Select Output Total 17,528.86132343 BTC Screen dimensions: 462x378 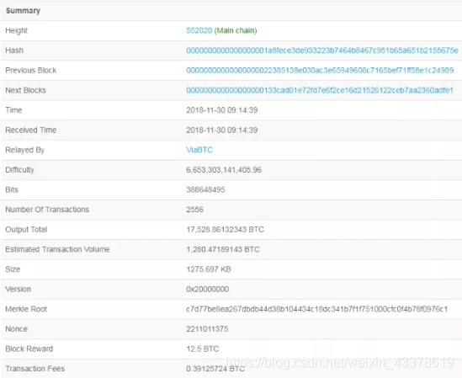(x=225, y=229)
